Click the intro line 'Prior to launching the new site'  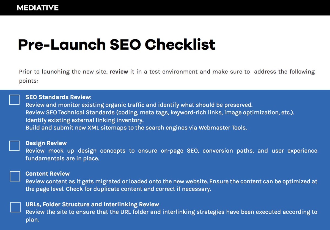click(x=167, y=72)
